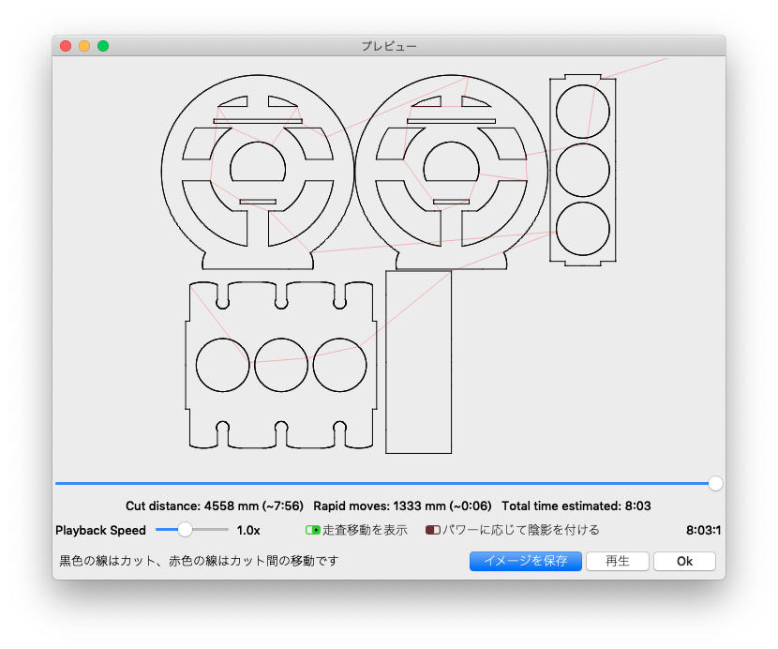Click the Playback Speed slider knob
This screenshot has width=778, height=649.
click(x=185, y=529)
